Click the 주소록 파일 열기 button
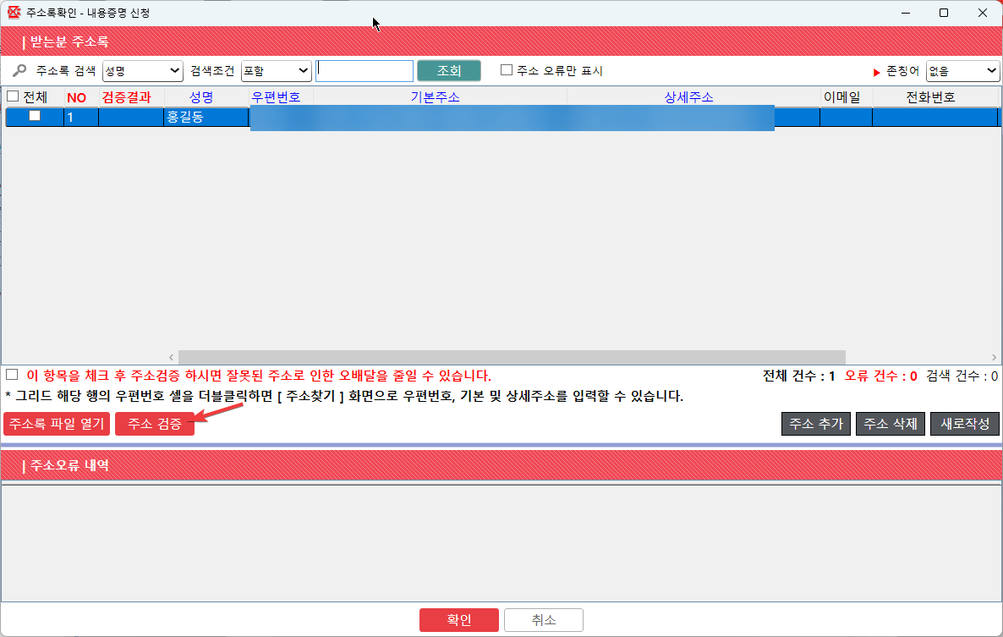1003x637 pixels. point(57,423)
